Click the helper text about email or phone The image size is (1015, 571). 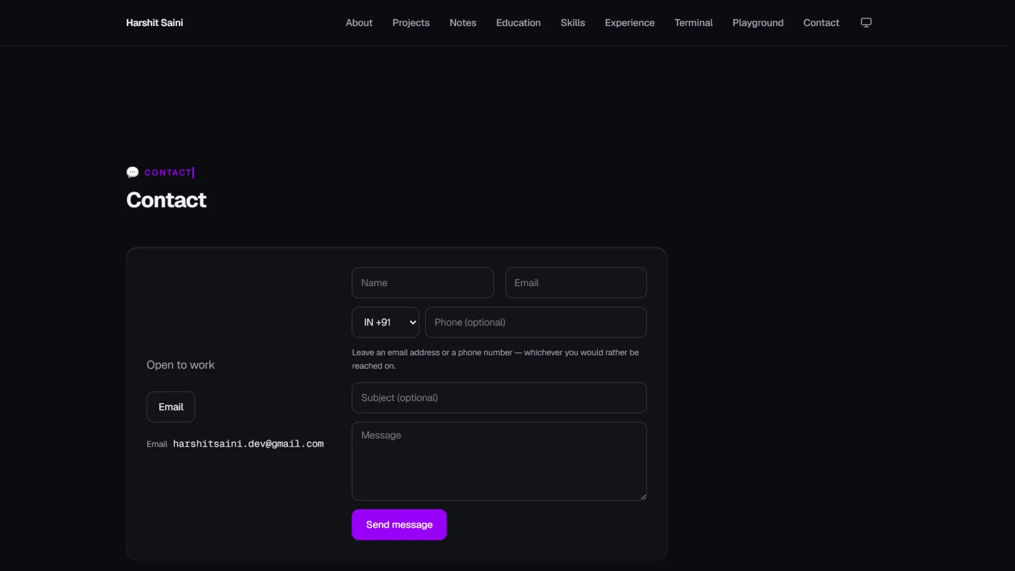pyautogui.click(x=495, y=359)
